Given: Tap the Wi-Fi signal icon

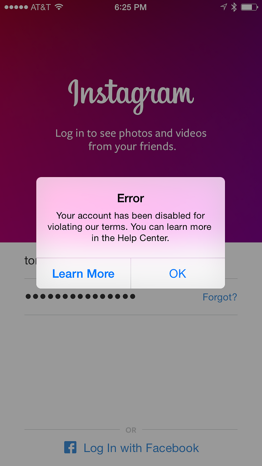Looking at the screenshot, I should pos(59,7).
